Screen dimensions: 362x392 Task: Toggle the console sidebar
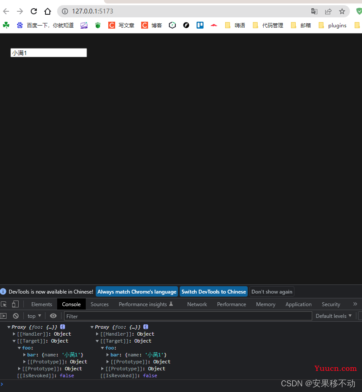tap(3, 316)
